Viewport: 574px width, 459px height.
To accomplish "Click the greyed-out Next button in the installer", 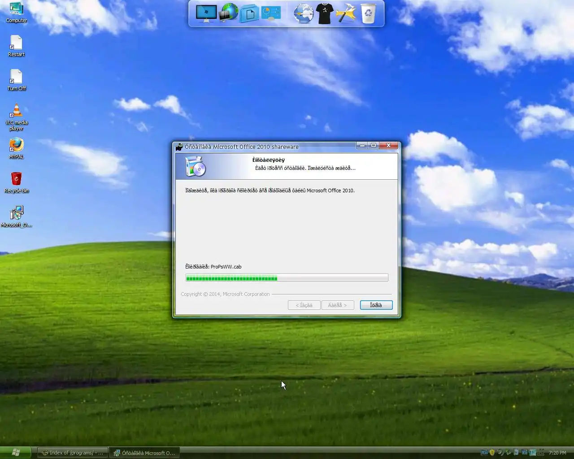I will pyautogui.click(x=337, y=305).
